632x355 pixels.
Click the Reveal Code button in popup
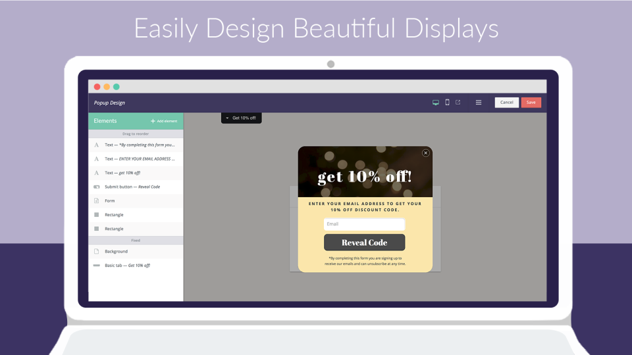pyautogui.click(x=364, y=243)
